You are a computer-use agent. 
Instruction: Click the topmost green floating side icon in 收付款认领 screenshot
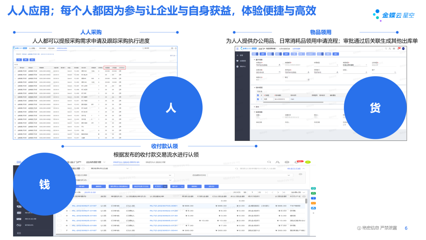313,188
